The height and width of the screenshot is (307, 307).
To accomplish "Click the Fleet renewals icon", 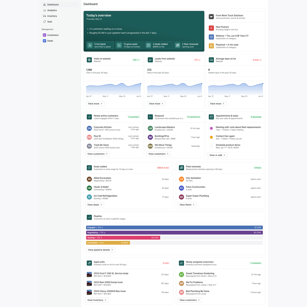I will point(181,168).
